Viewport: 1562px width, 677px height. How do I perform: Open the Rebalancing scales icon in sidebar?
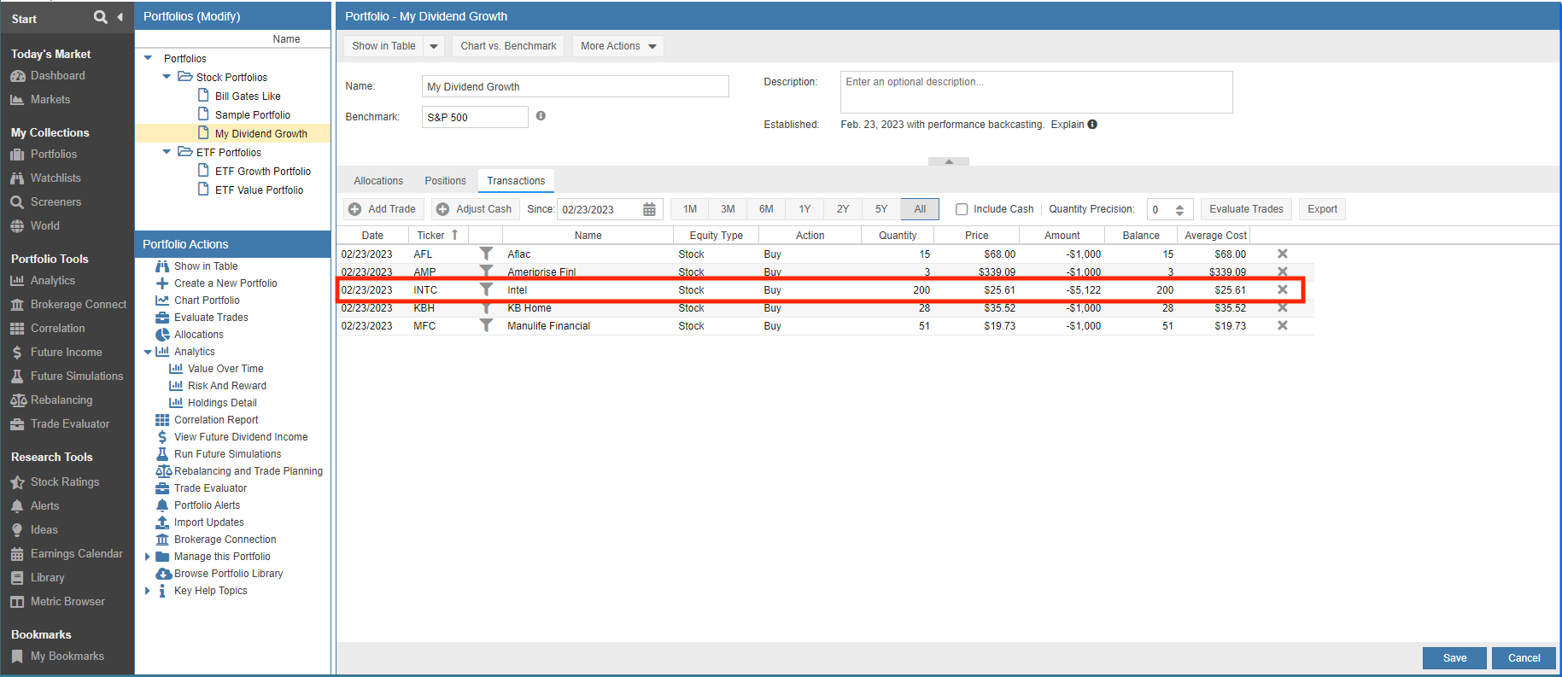pos(17,400)
